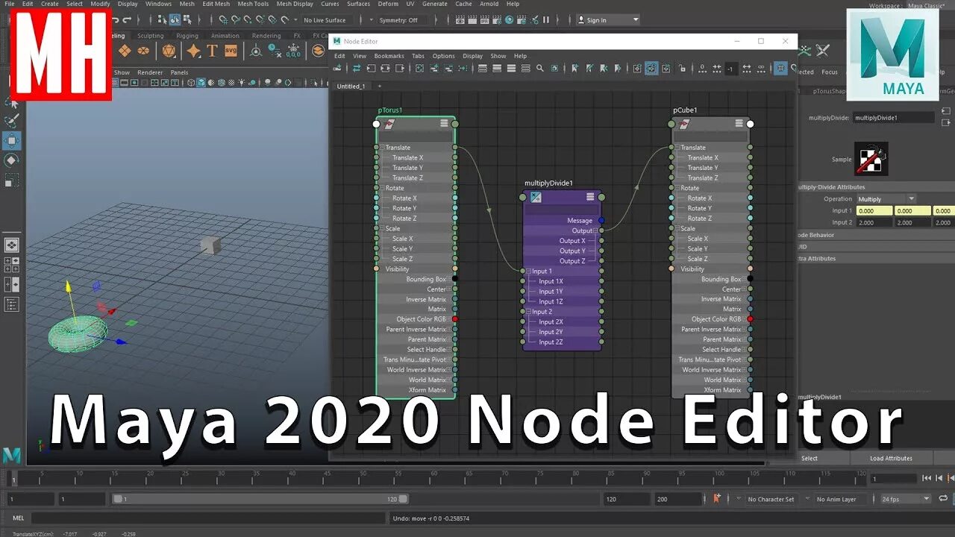The image size is (955, 537).
Task: Open viewport Renderer menu
Action: tap(150, 72)
